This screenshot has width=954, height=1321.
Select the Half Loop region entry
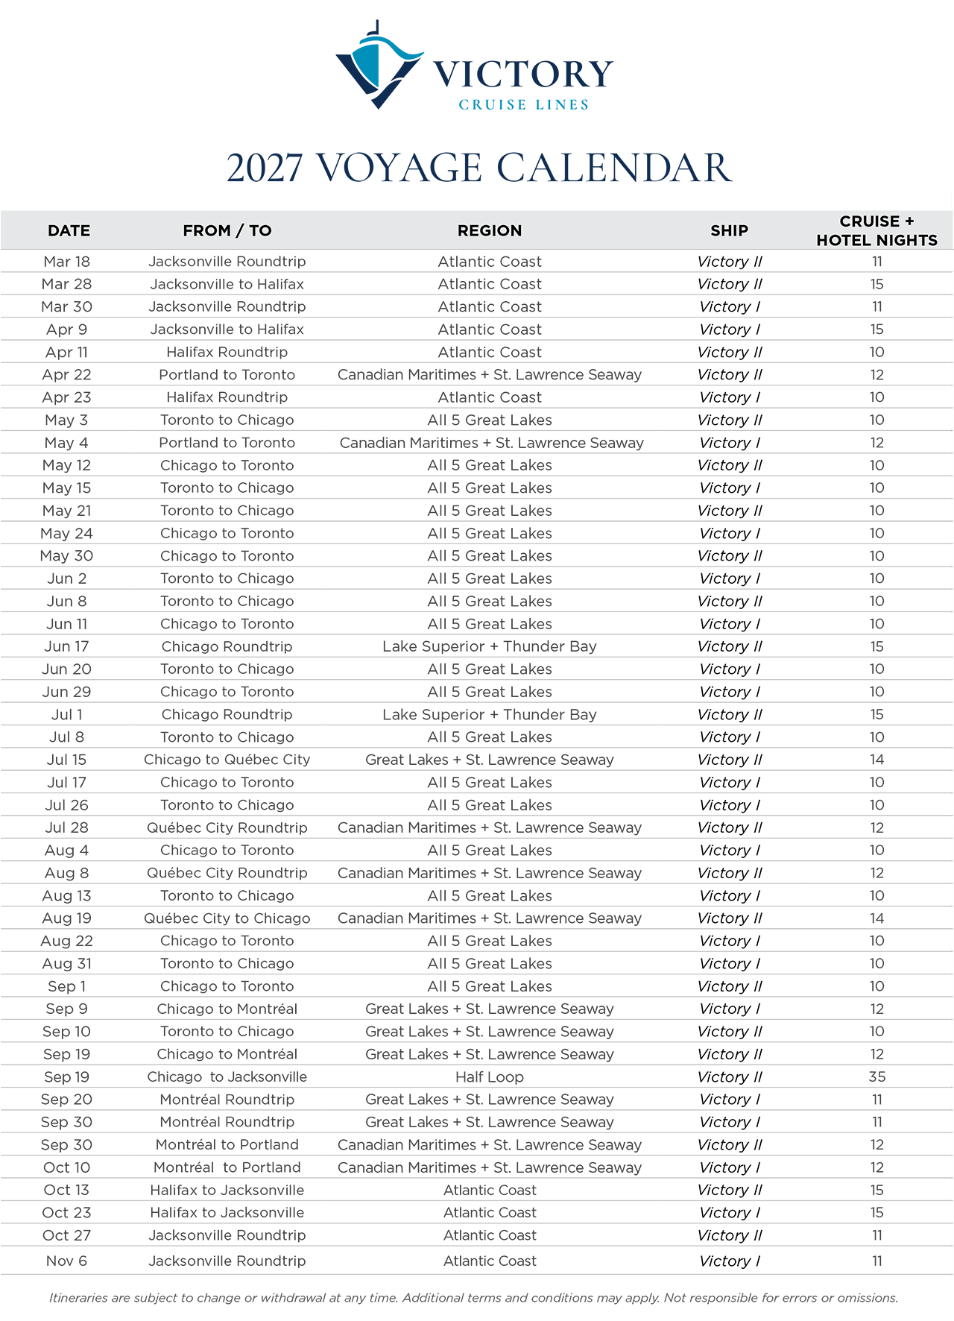click(489, 1077)
